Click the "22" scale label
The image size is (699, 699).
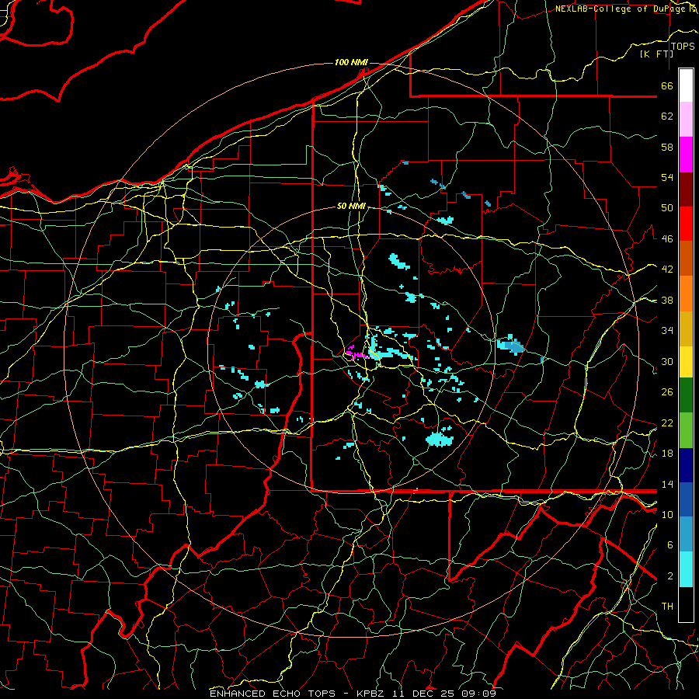point(667,423)
